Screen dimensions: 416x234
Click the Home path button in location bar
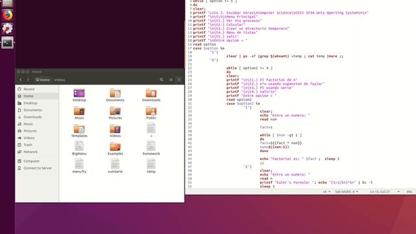coord(42,79)
